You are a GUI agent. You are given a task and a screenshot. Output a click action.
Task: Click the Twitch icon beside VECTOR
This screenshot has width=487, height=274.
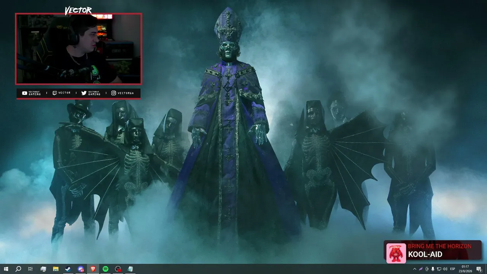coord(54,93)
